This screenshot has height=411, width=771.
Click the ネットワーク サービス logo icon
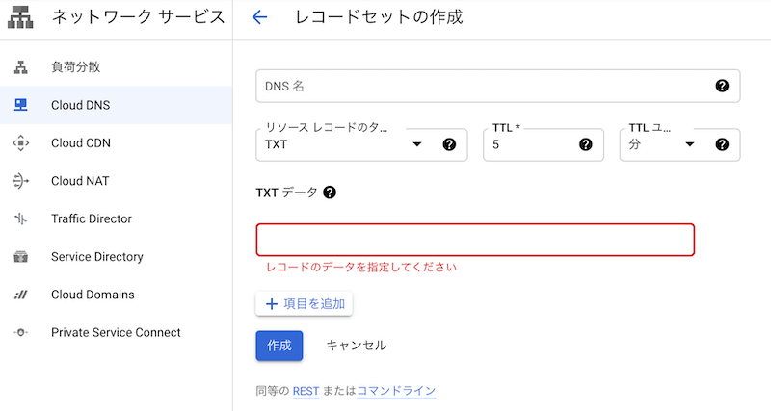(x=20, y=17)
